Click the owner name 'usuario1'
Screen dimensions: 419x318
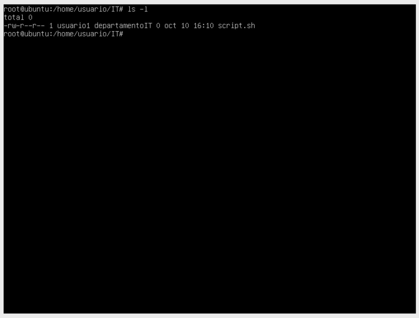tap(74, 26)
